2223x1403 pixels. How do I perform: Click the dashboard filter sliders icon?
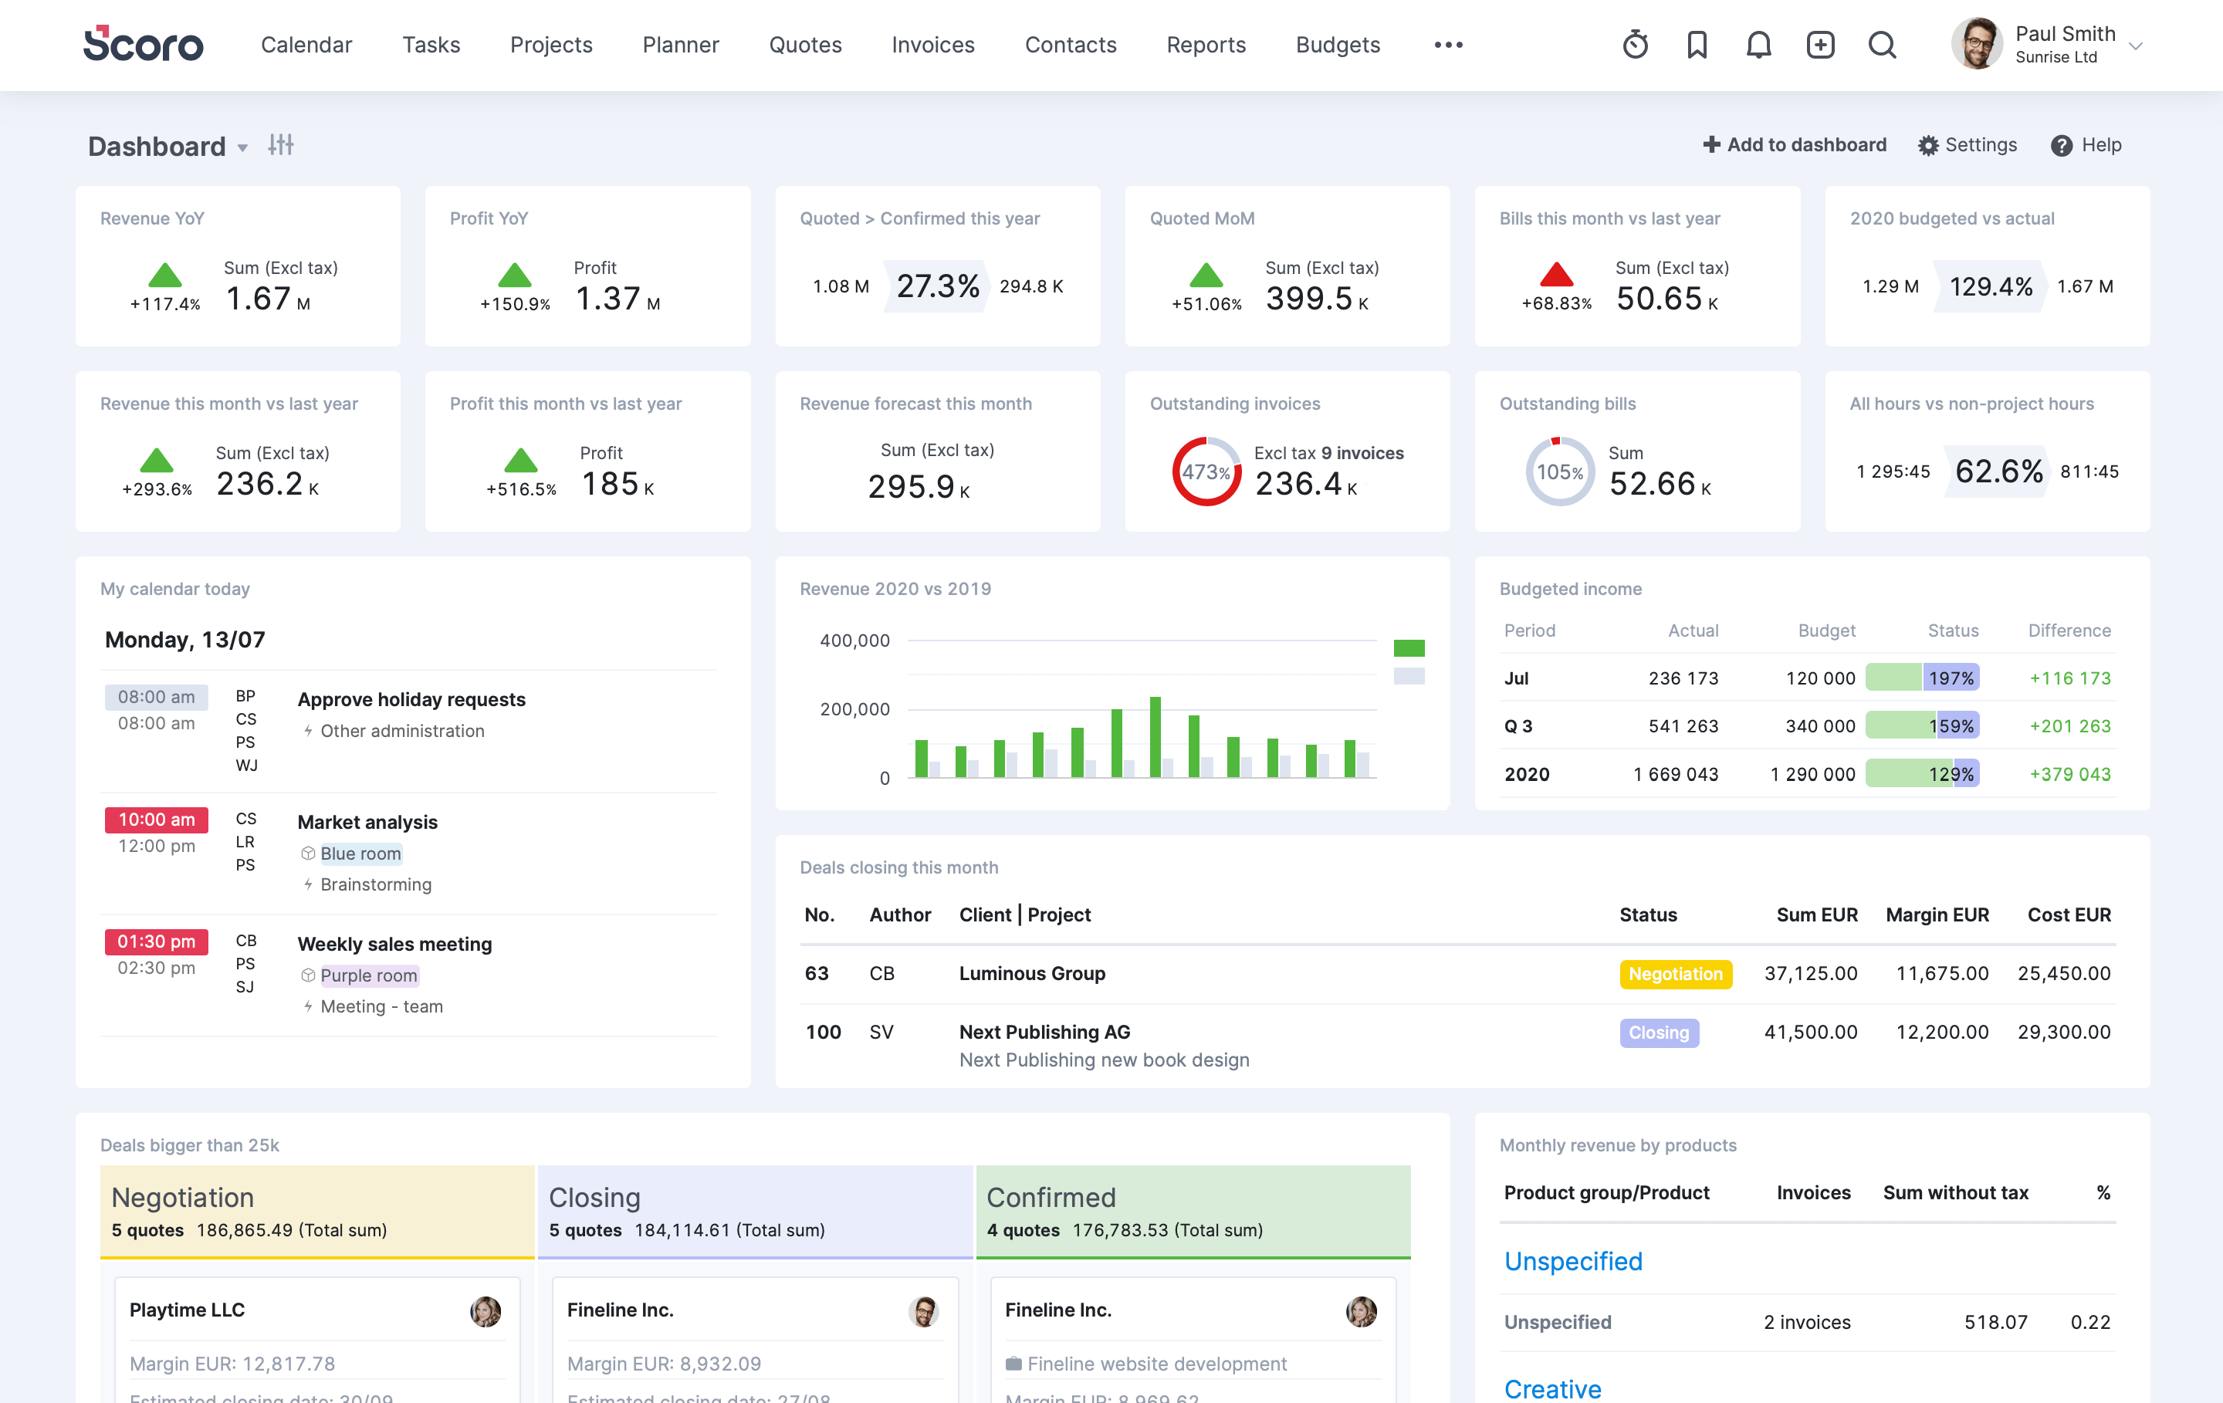(281, 145)
